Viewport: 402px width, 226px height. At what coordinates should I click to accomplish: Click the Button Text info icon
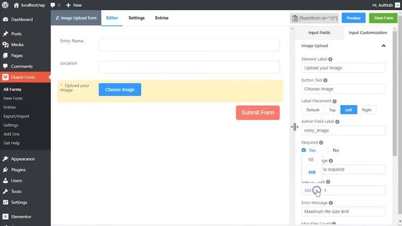click(325, 80)
